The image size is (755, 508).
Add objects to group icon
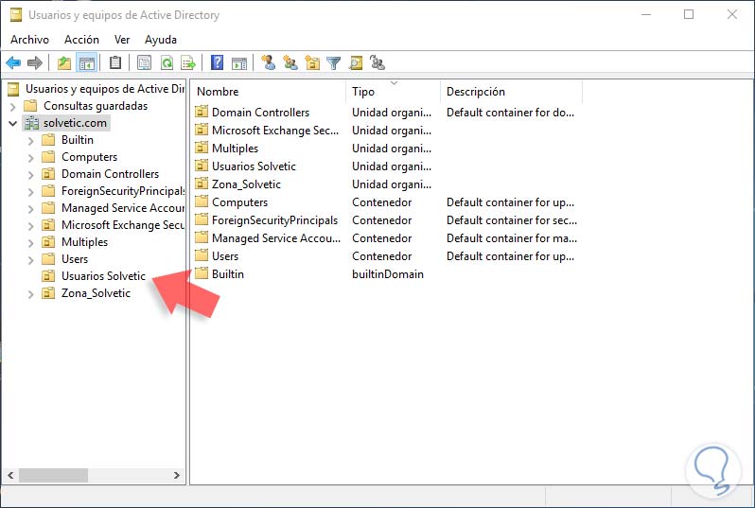[377, 62]
